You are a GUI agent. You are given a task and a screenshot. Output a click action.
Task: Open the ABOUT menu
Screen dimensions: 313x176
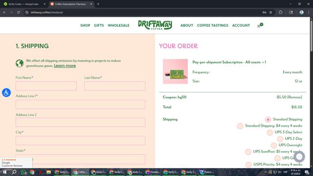[187, 25]
